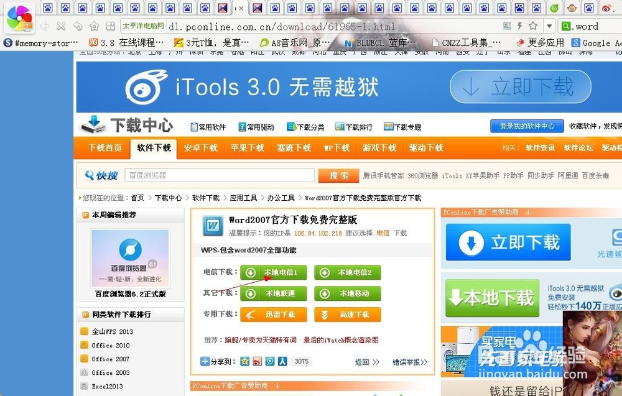Image resolution: width=622 pixels, height=396 pixels.
Task: Share to Sina Weibo icon
Action: pos(257,361)
